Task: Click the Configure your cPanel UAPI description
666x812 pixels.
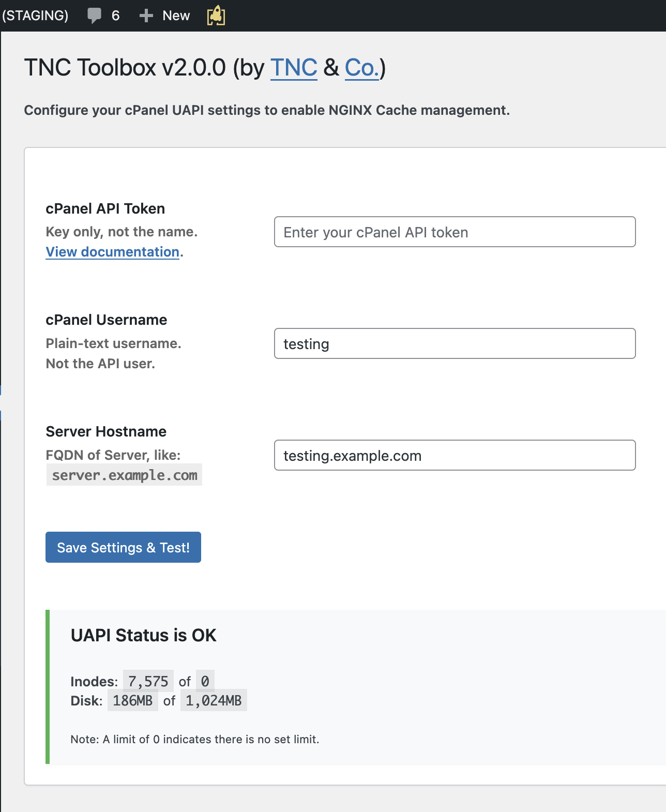Action: pos(267,110)
